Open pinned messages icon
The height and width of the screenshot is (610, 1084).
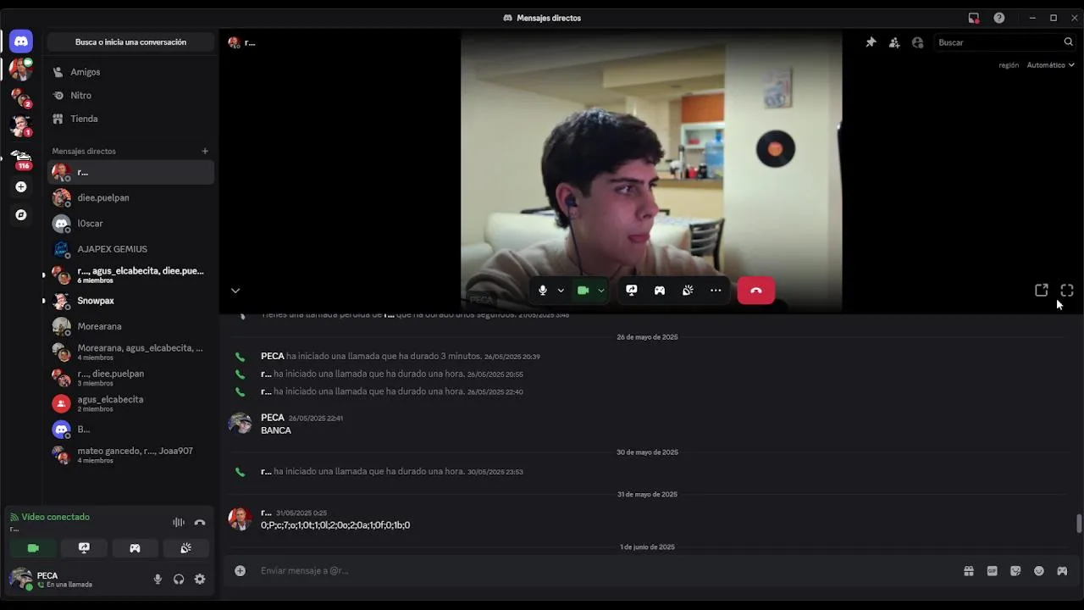(x=871, y=42)
